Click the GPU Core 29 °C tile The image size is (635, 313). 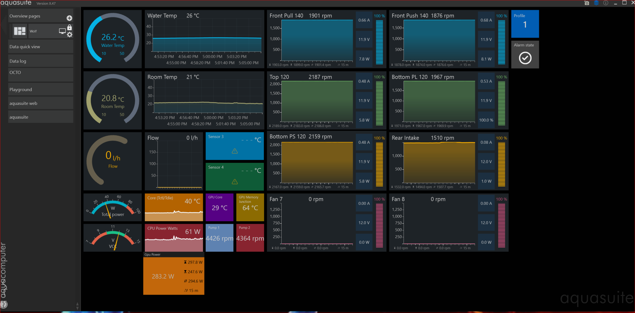[219, 207]
